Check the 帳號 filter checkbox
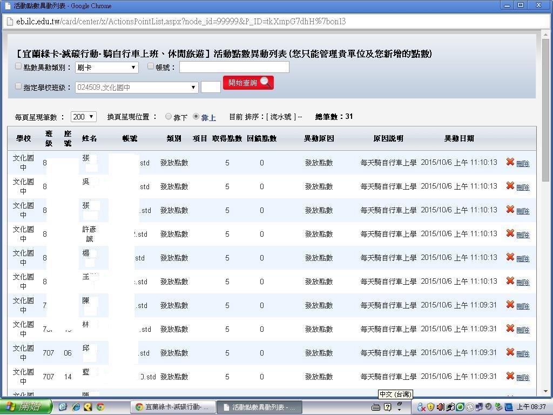Viewport: 553px width, 415px height. point(151,66)
